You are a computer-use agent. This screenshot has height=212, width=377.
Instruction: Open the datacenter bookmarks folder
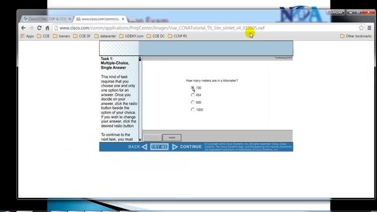click(x=105, y=36)
